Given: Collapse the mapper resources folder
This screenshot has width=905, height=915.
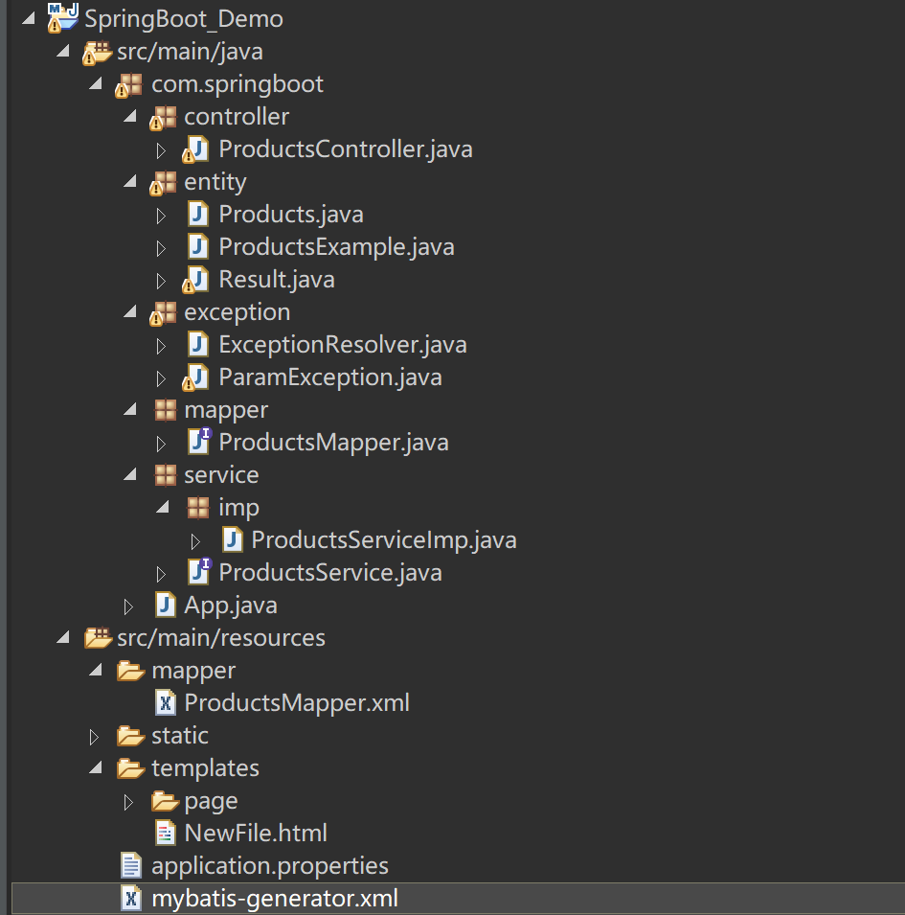Looking at the screenshot, I should click(96, 670).
